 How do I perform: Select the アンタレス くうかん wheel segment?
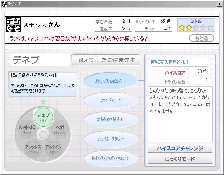click(33, 148)
